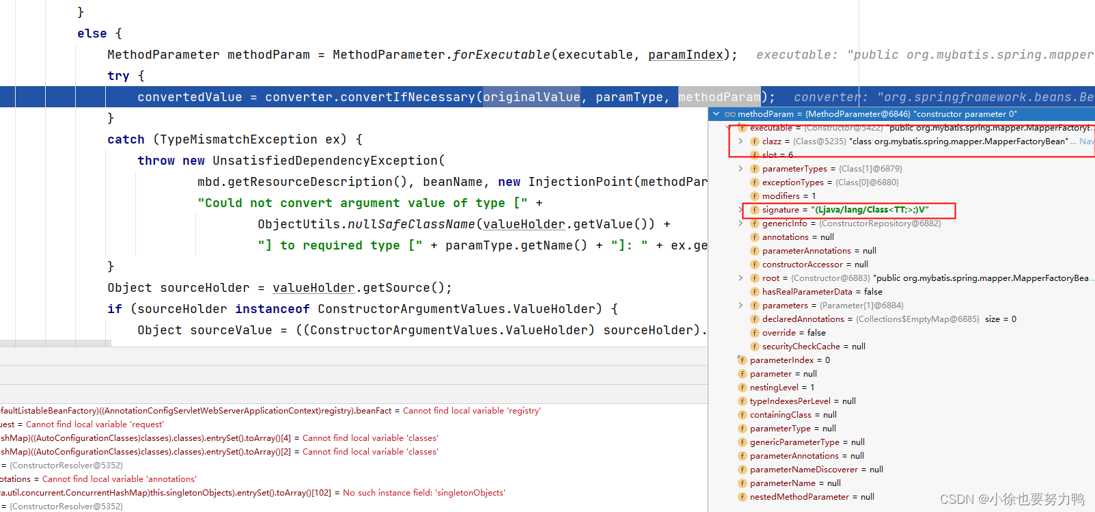Viewport: 1095px width, 512px height.
Task: Select watch error 'Cannot find local variable 'annotations''
Action: pyautogui.click(x=120, y=479)
